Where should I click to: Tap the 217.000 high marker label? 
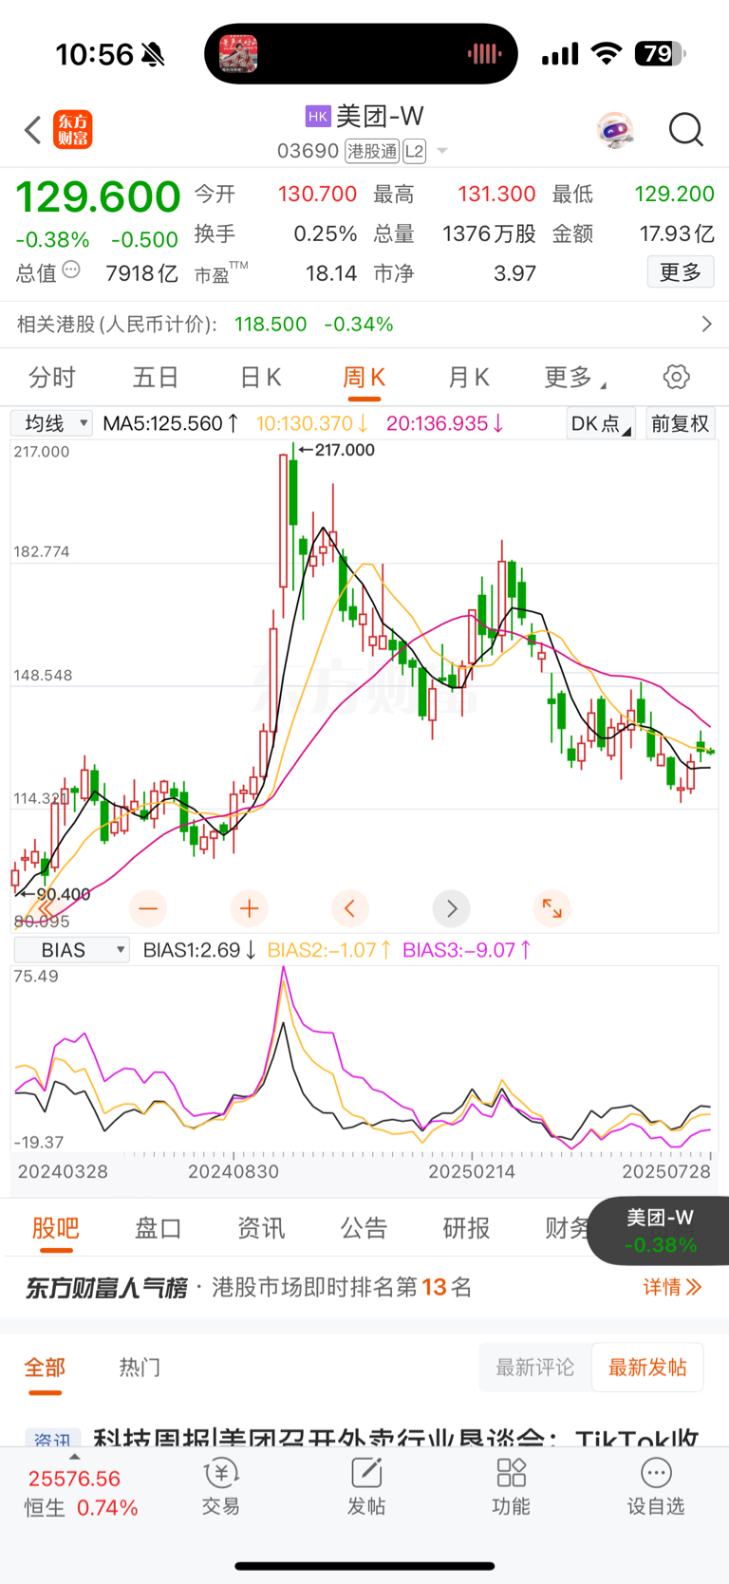[x=336, y=450]
